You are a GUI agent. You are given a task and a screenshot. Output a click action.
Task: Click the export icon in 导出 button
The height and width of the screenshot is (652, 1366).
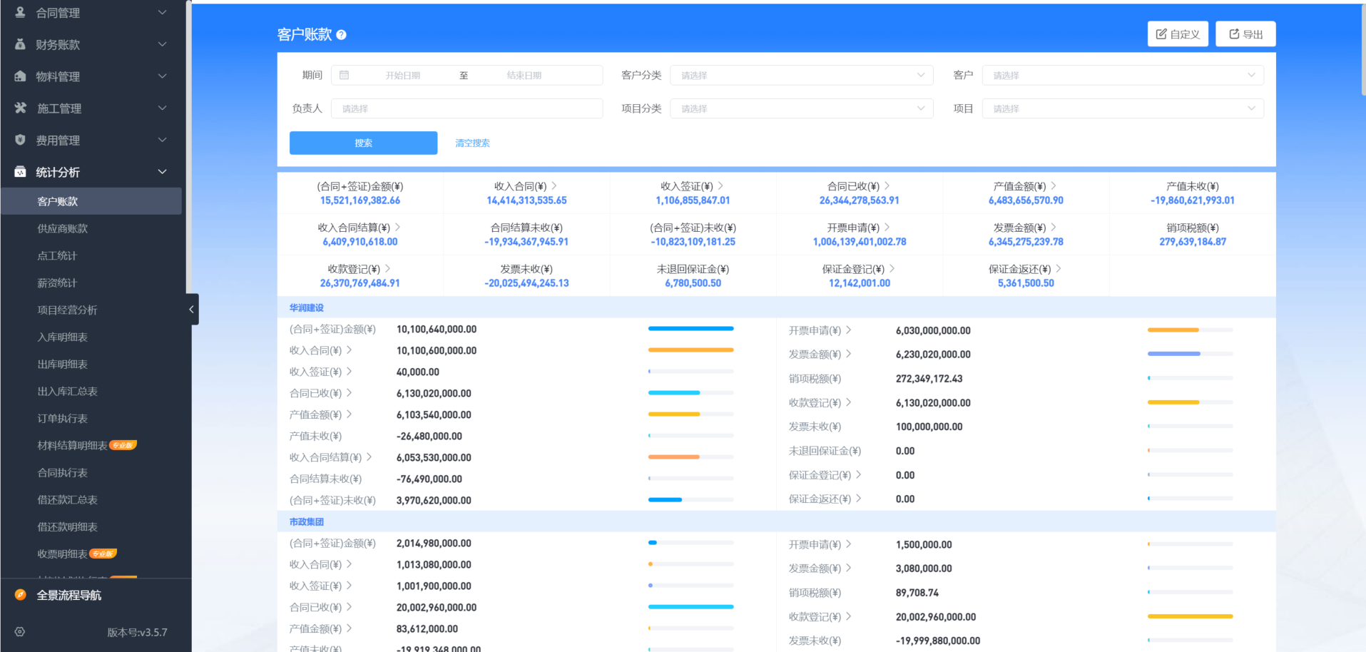[x=1233, y=33]
